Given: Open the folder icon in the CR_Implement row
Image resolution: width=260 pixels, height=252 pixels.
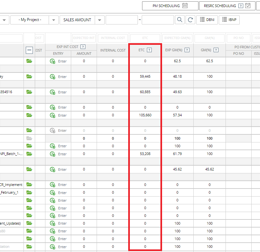Looking at the screenshot, I should (x=29, y=184).
